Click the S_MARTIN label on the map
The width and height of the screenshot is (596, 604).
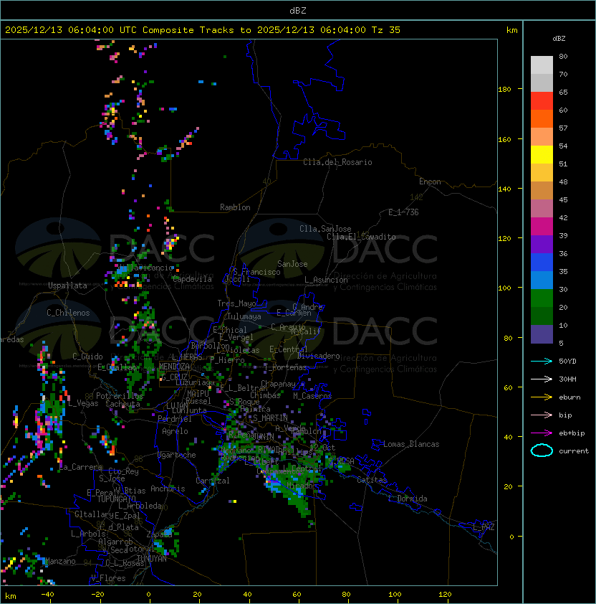click(271, 418)
